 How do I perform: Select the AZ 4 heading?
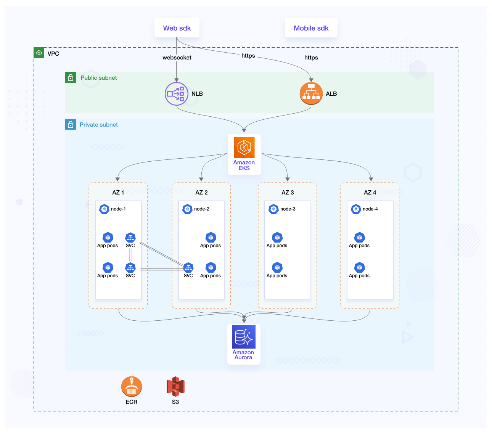[370, 193]
